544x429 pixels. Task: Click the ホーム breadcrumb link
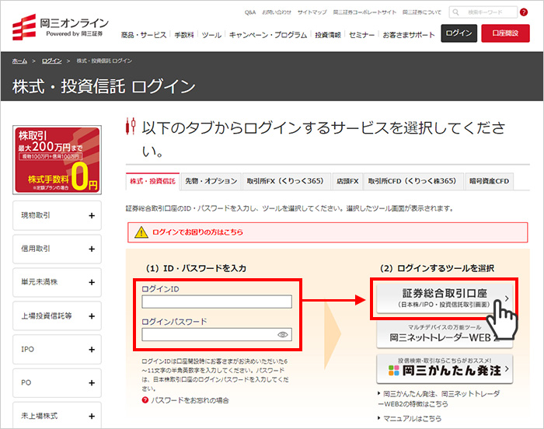[19, 61]
